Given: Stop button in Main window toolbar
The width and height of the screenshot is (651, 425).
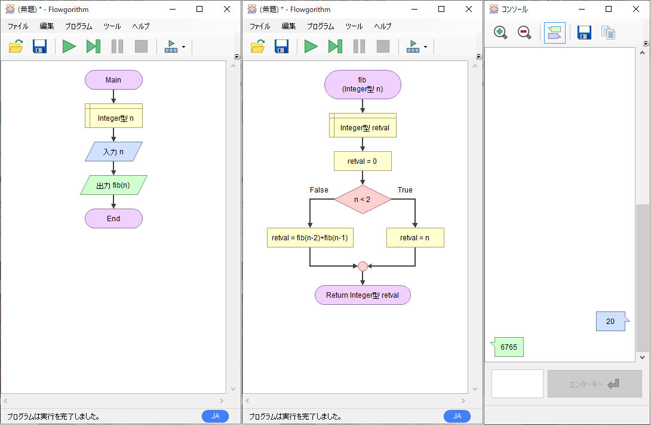Looking at the screenshot, I should tap(141, 47).
